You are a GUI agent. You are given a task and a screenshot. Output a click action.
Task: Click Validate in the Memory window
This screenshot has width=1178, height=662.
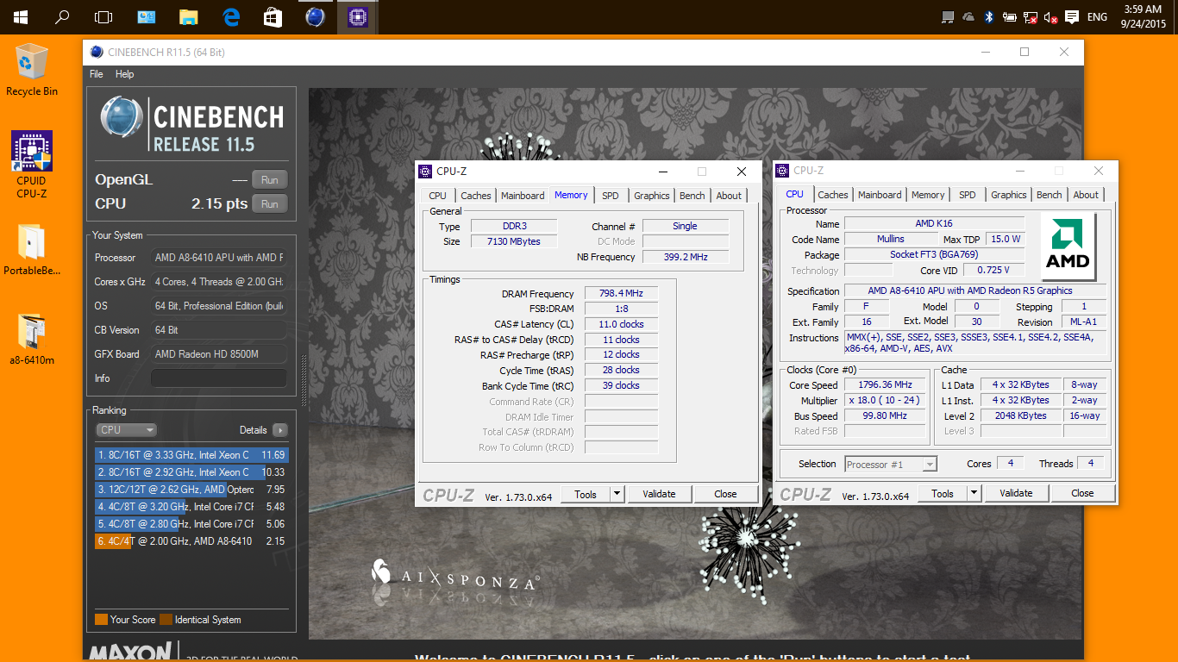tap(659, 494)
